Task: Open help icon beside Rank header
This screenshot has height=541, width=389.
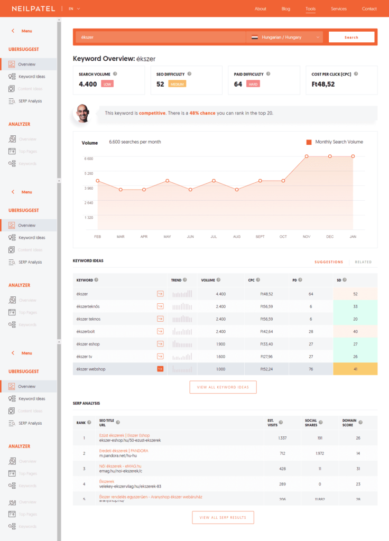Action: (x=89, y=422)
